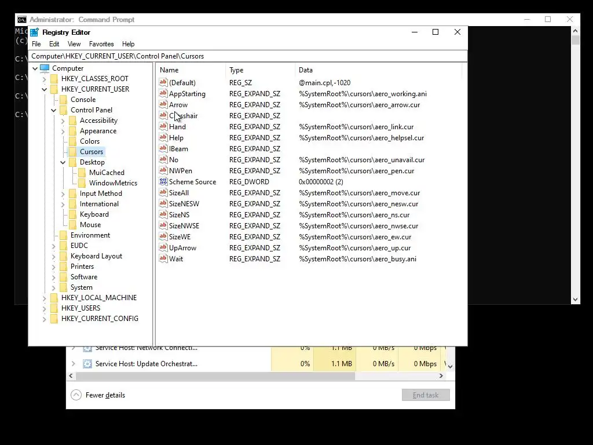
Task: Click the SizeNWSE value's ab icon
Action: click(x=163, y=225)
